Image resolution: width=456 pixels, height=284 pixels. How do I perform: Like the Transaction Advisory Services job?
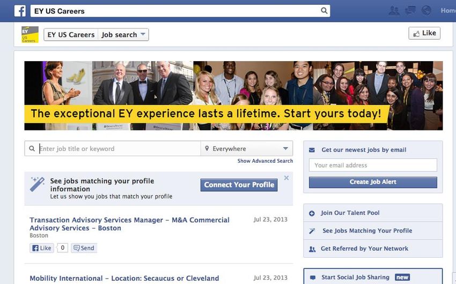(42, 248)
